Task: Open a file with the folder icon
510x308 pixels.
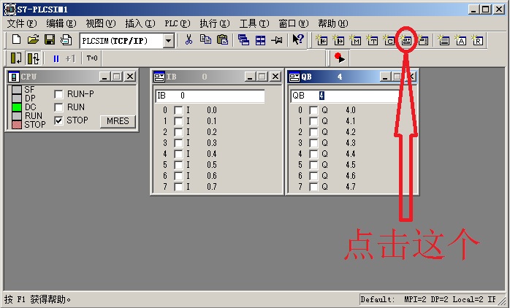Action: (33, 40)
